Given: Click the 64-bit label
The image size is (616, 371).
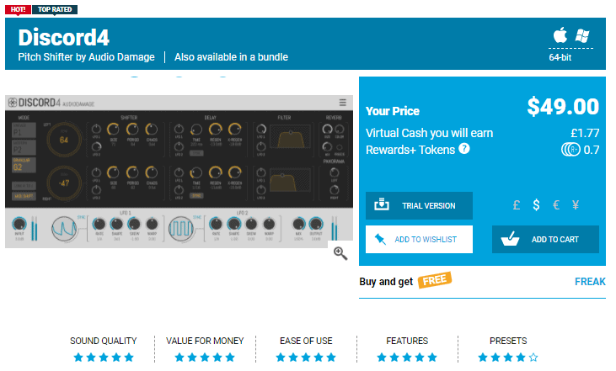Looking at the screenshot, I should 560,58.
